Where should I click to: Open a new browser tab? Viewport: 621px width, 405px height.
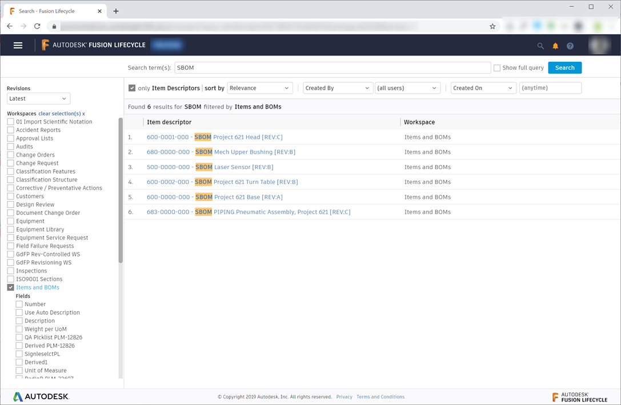(117, 10)
